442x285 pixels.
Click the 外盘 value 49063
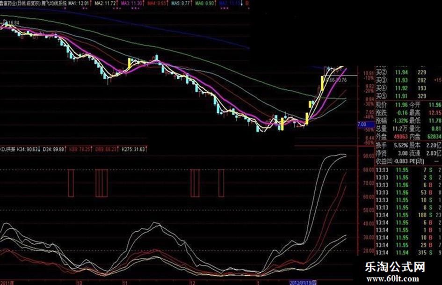(x=401, y=137)
